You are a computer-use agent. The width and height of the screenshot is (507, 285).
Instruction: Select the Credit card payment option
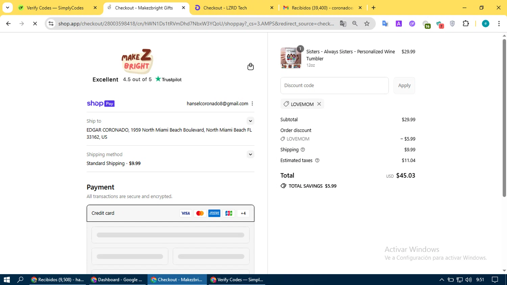(170, 213)
